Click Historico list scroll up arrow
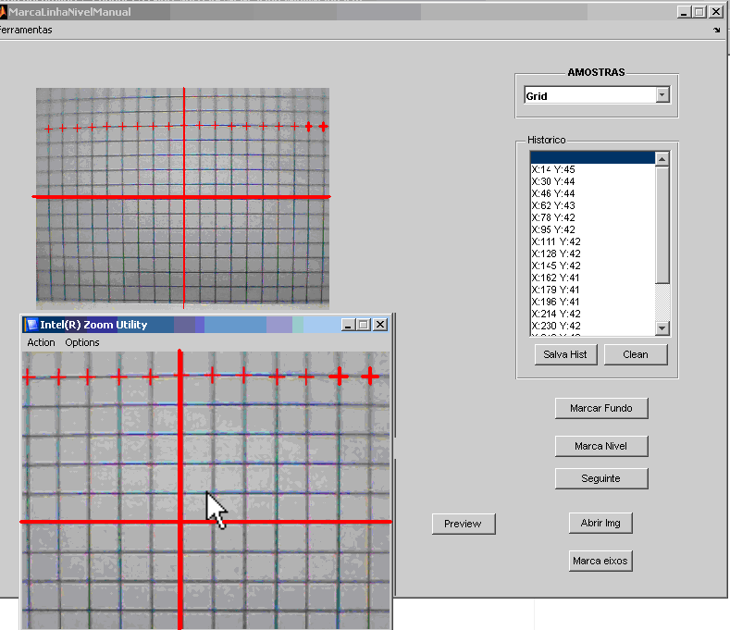 [x=662, y=159]
